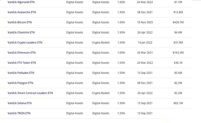The image size is (201, 123).
Task: Select the VanEck Polygon ETN link
Action: pos(20,83)
